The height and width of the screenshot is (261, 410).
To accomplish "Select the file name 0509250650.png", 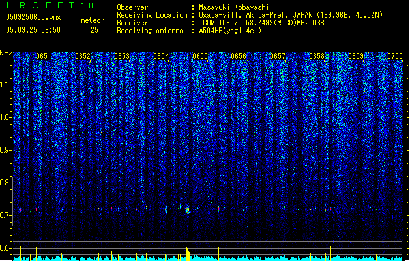I will 33,17.
